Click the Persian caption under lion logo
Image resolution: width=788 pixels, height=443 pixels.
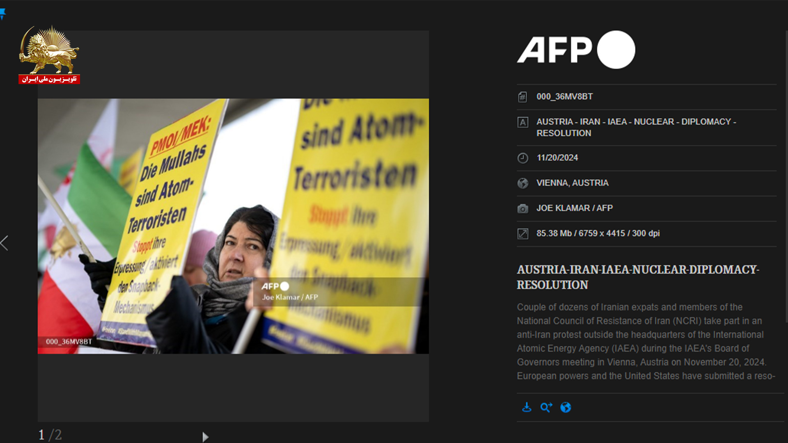(49, 79)
